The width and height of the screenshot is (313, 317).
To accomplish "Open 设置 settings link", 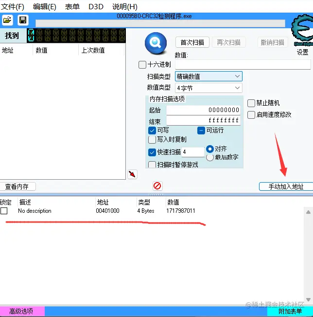I will (x=302, y=53).
